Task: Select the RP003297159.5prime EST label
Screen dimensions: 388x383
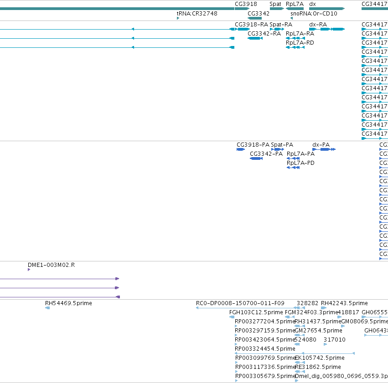Action: [x=265, y=331]
